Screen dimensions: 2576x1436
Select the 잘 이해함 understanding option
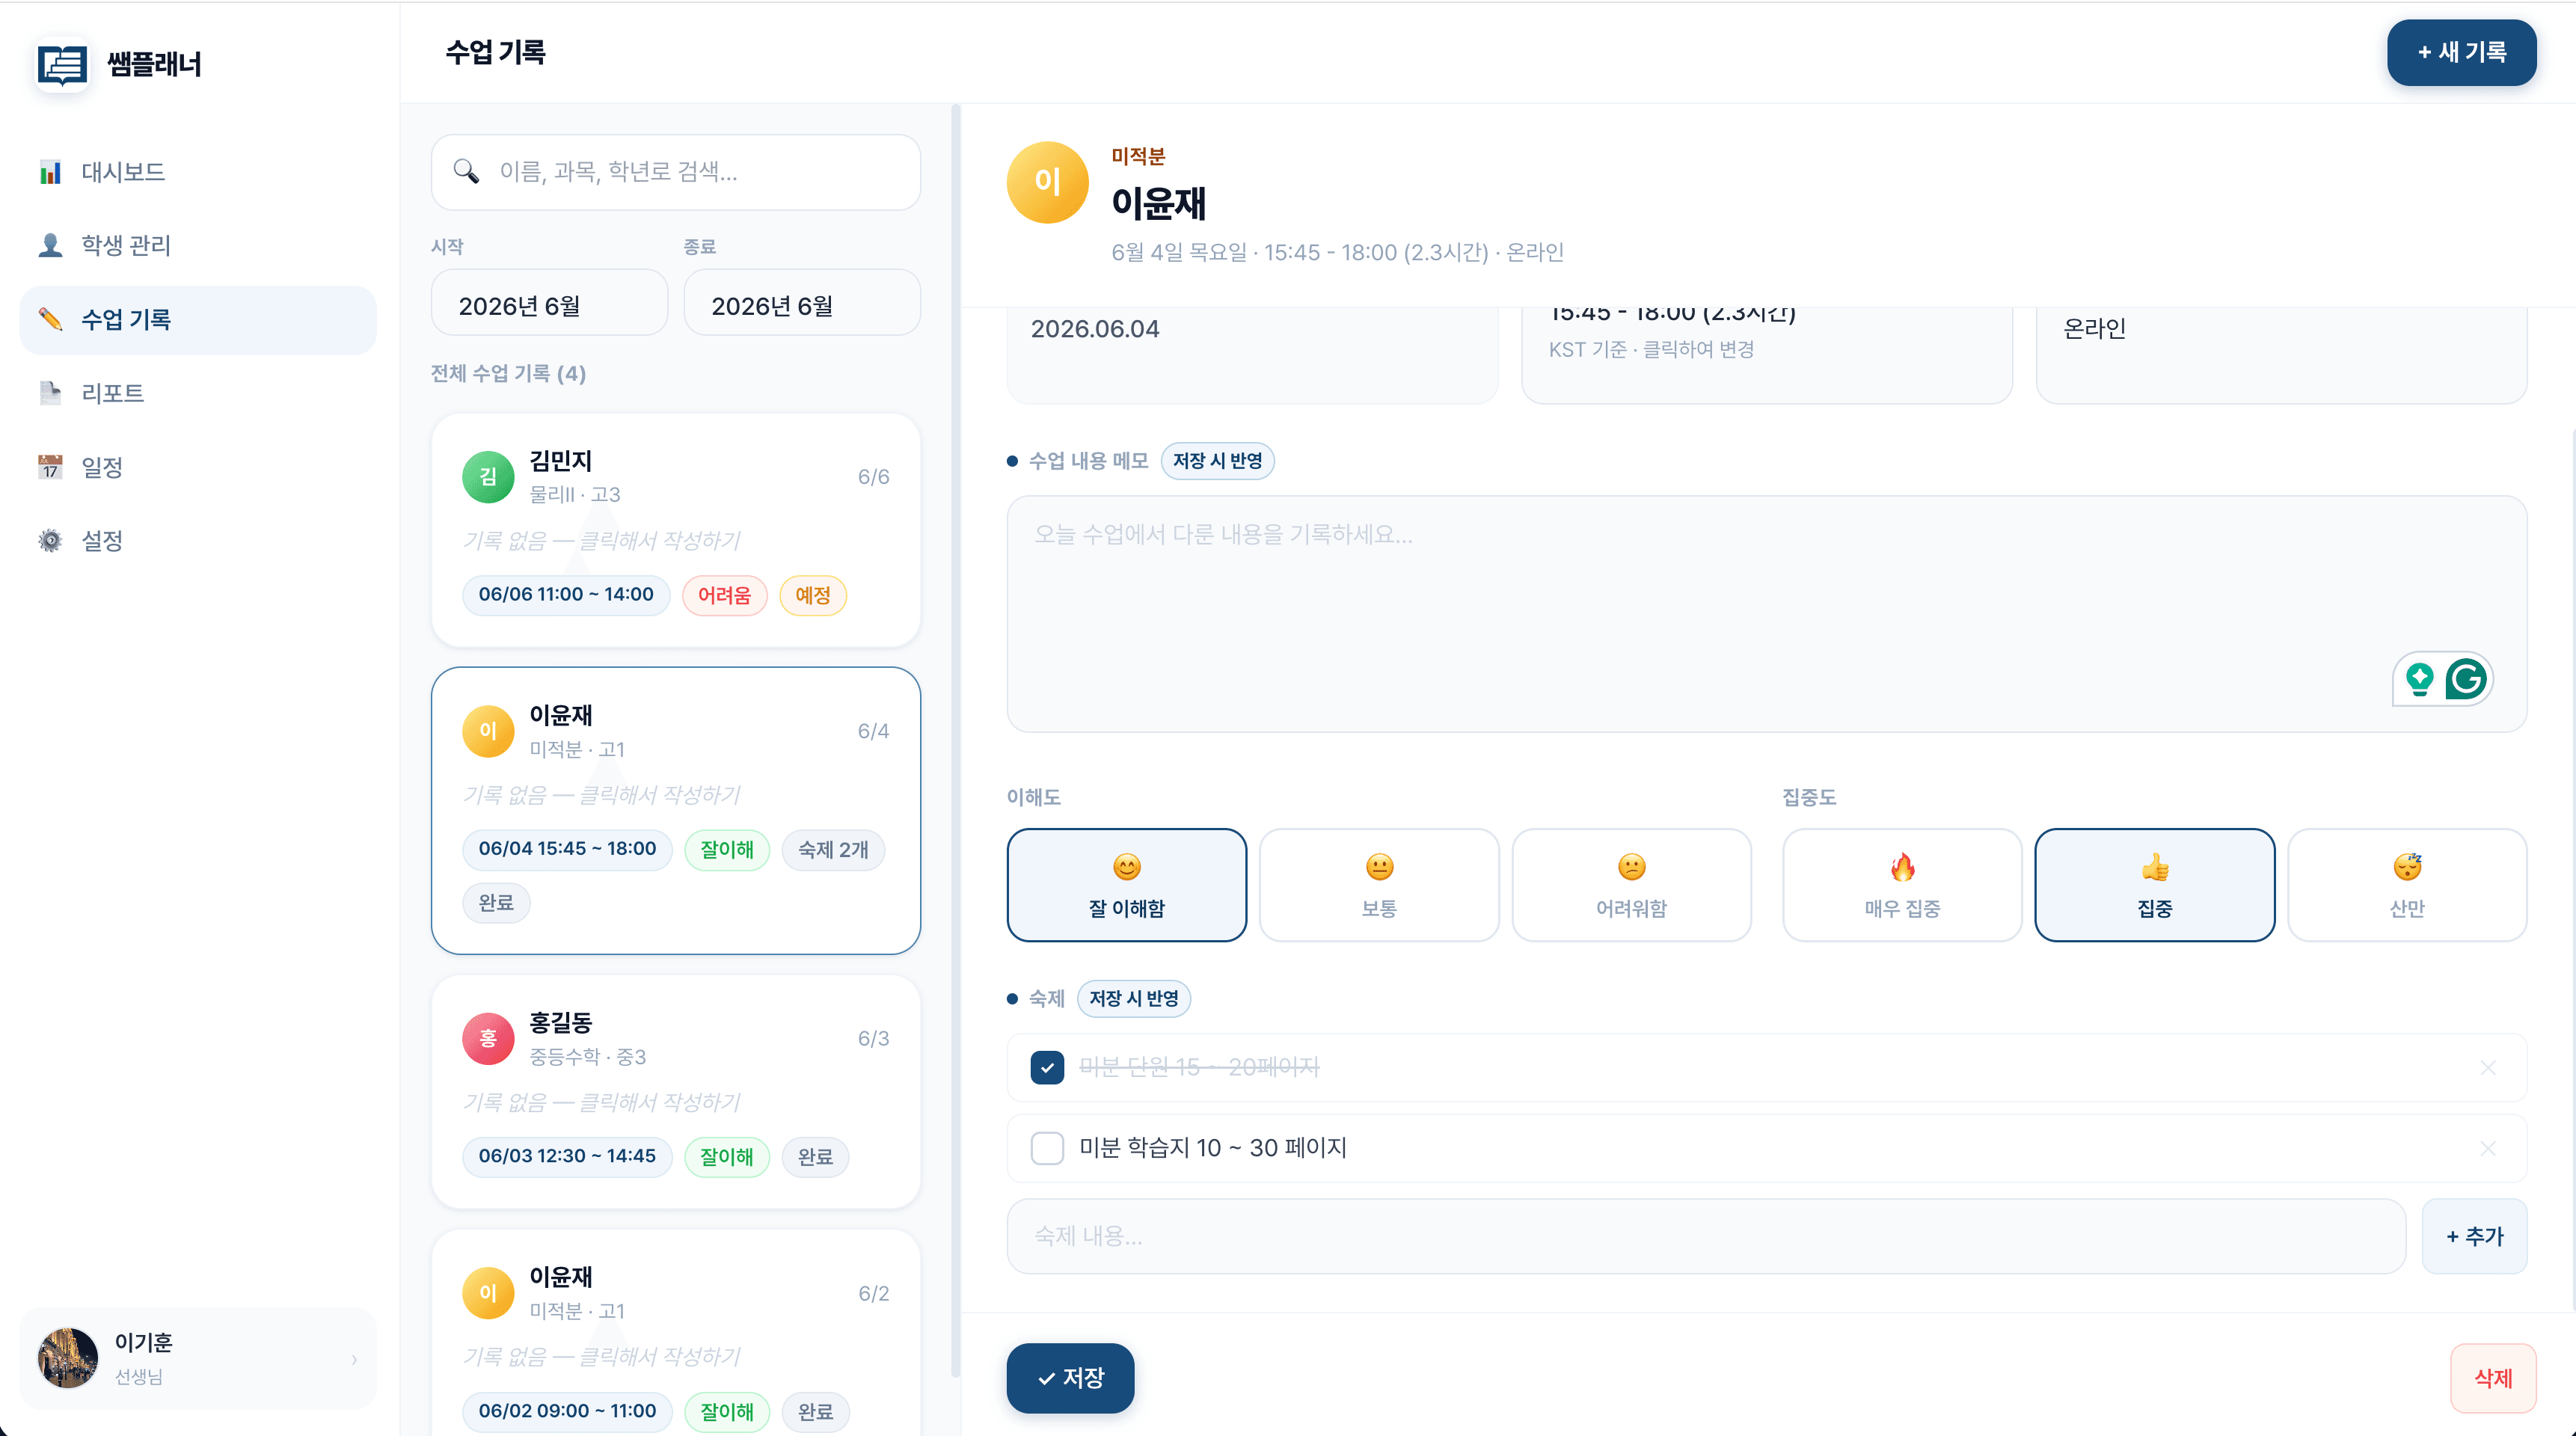coord(1126,885)
